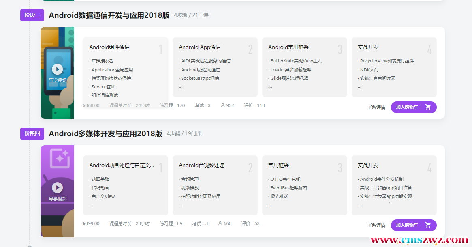Play the 阶段三 intro video
The height and width of the screenshot is (247, 472).
pyautogui.click(x=57, y=69)
